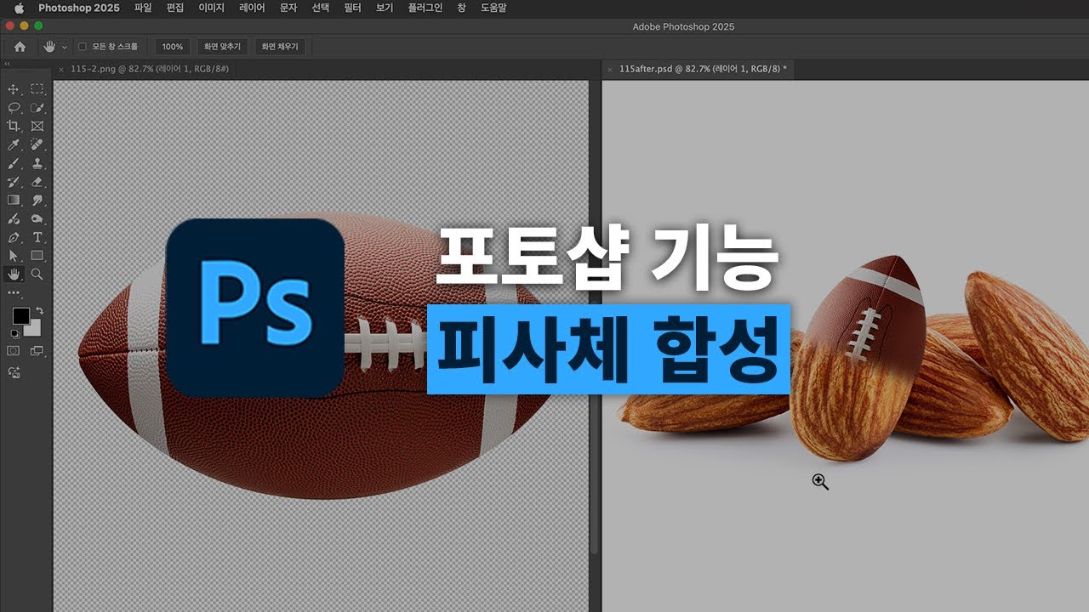
Task: Open the 플러그인 menu
Action: click(x=425, y=8)
